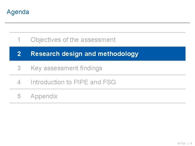Click the gray divider line below title
Viewport: 195px width, 146px height.
(x=97, y=23)
